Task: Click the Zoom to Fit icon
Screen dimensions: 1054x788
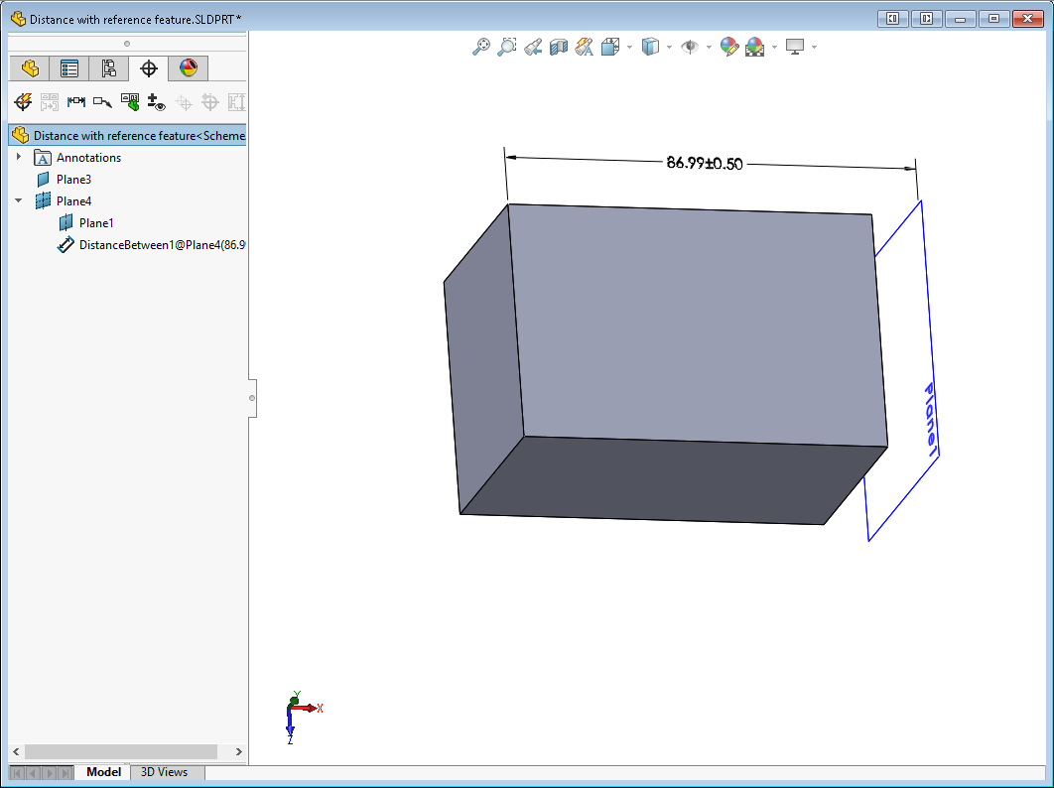Action: pyautogui.click(x=481, y=47)
